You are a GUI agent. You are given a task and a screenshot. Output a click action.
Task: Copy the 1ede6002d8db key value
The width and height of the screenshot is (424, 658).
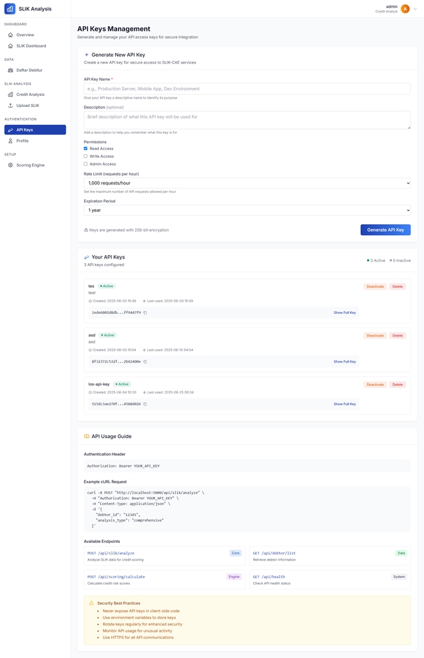pyautogui.click(x=145, y=313)
